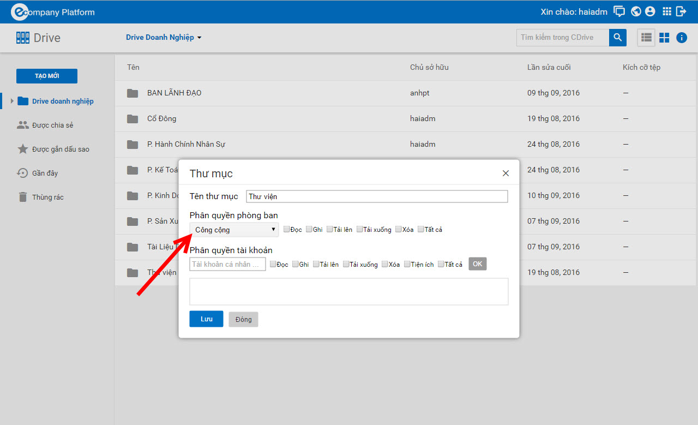Click the Drive cabinet icon

click(x=23, y=38)
